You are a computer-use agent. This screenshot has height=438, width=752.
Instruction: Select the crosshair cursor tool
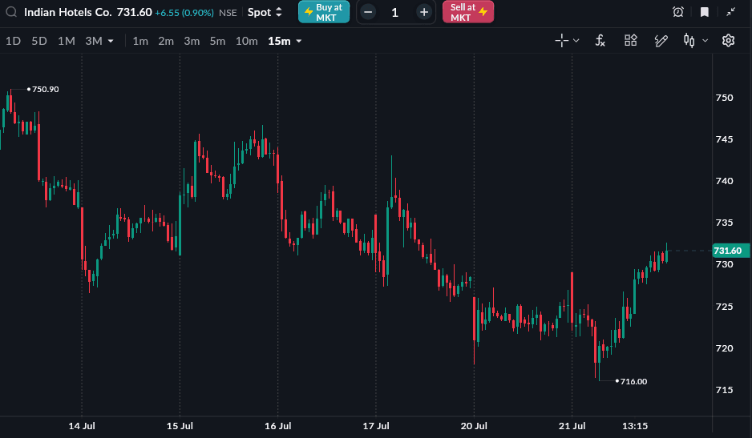tap(562, 41)
